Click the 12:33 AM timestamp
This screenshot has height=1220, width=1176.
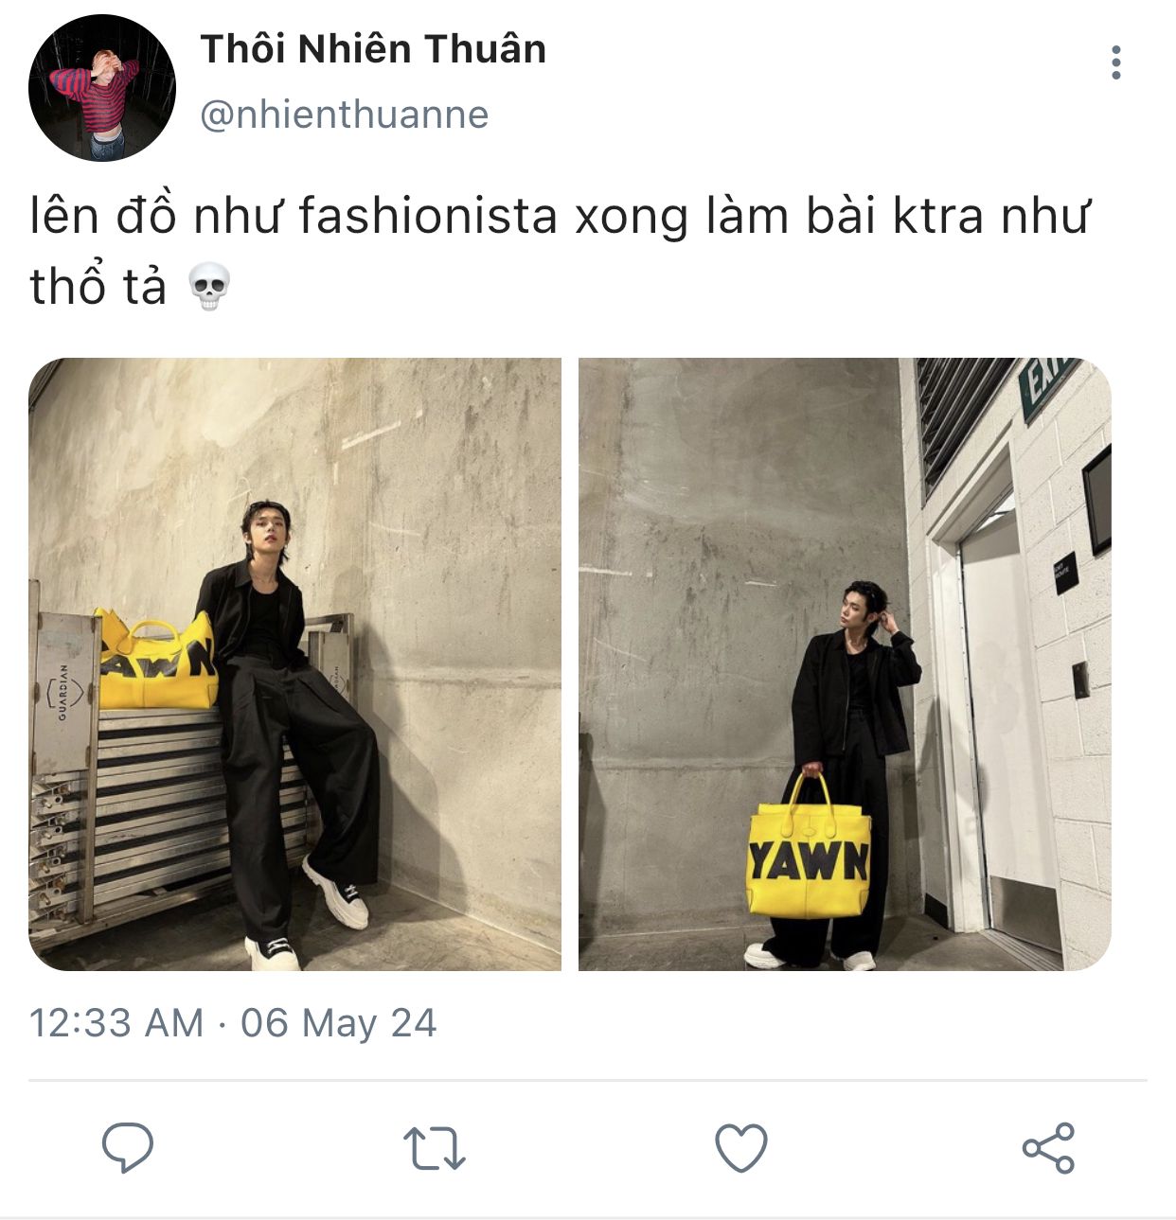click(116, 1023)
